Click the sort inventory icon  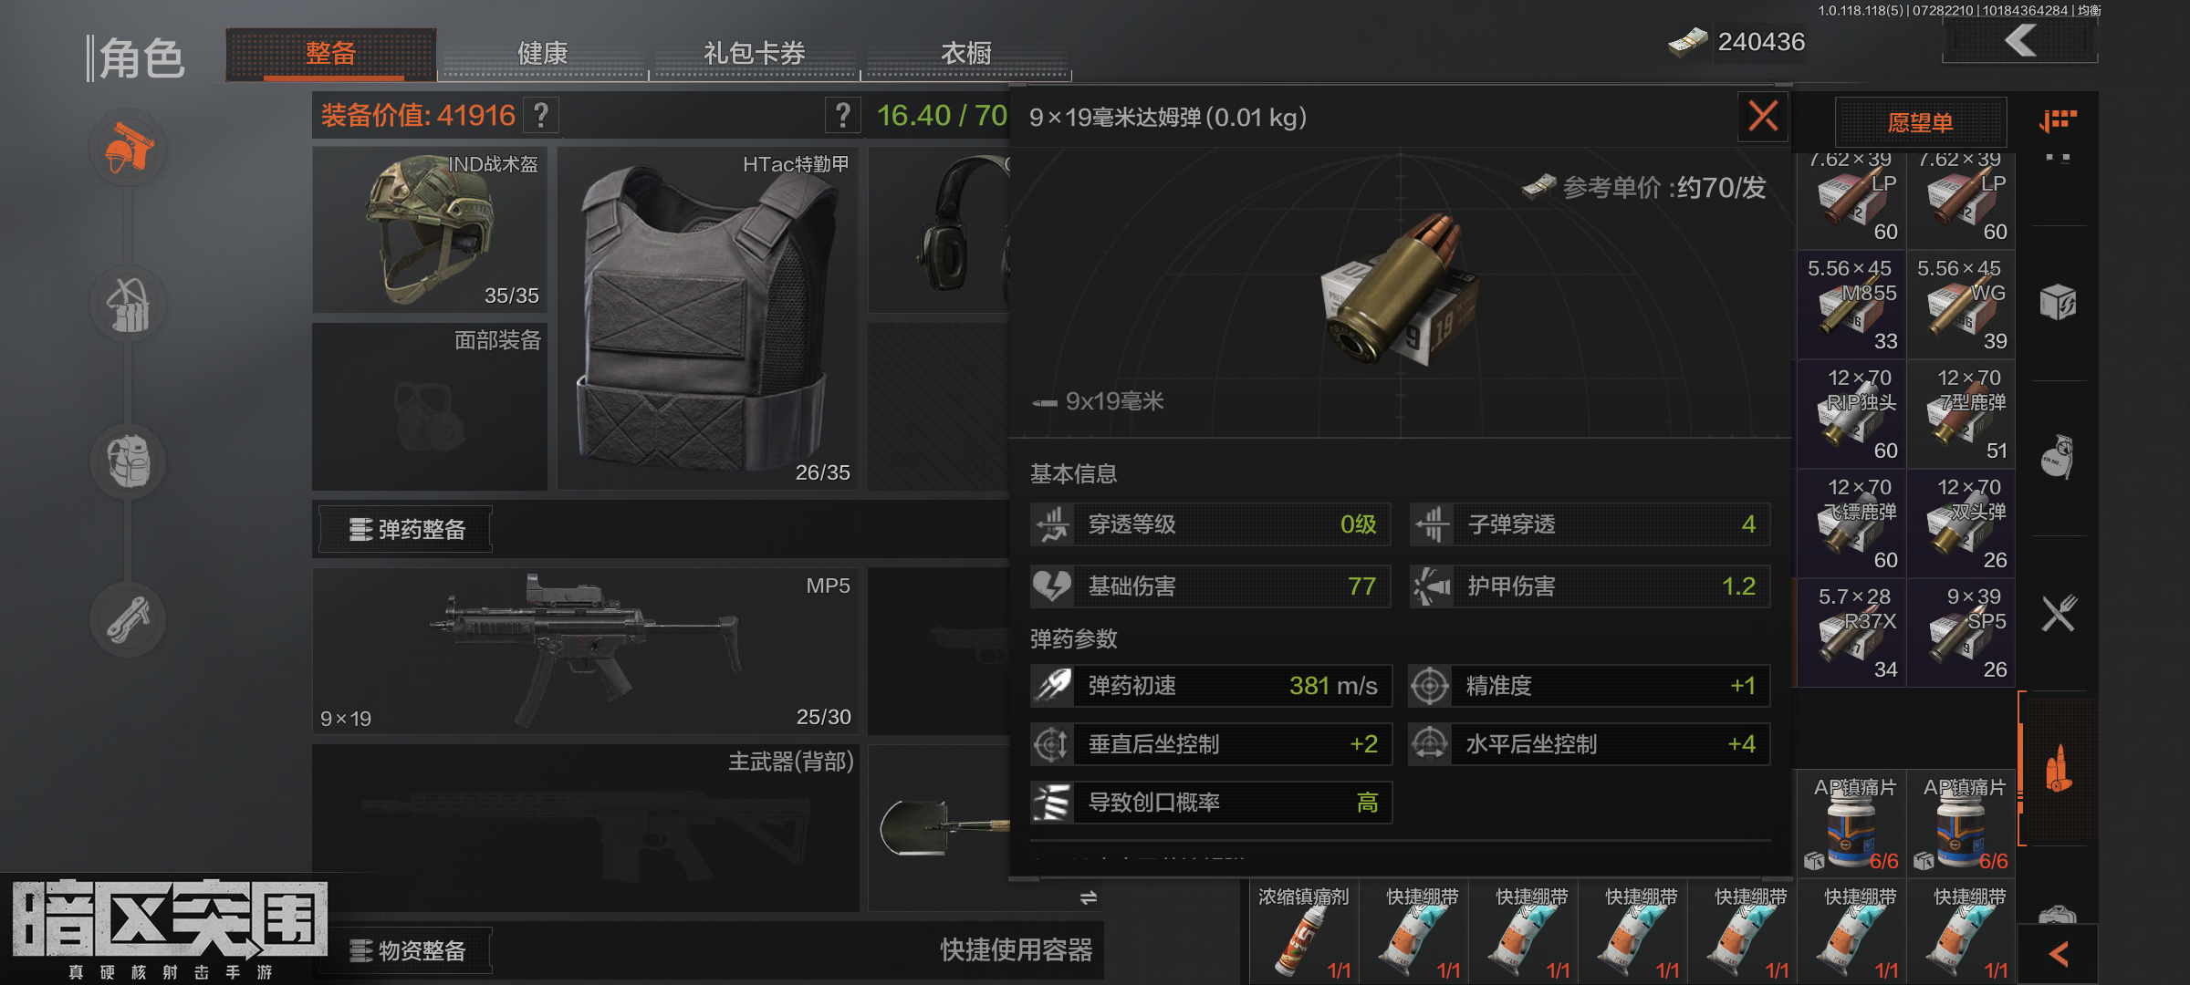pyautogui.click(x=2058, y=120)
